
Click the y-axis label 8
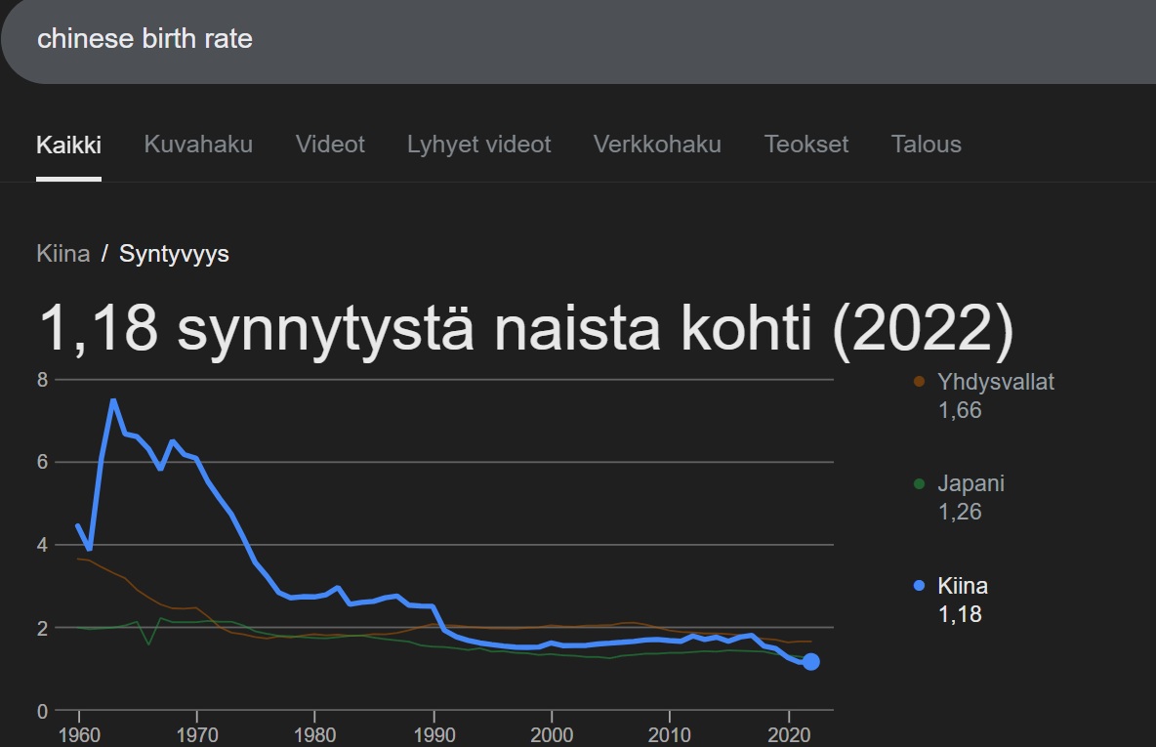pos(43,380)
